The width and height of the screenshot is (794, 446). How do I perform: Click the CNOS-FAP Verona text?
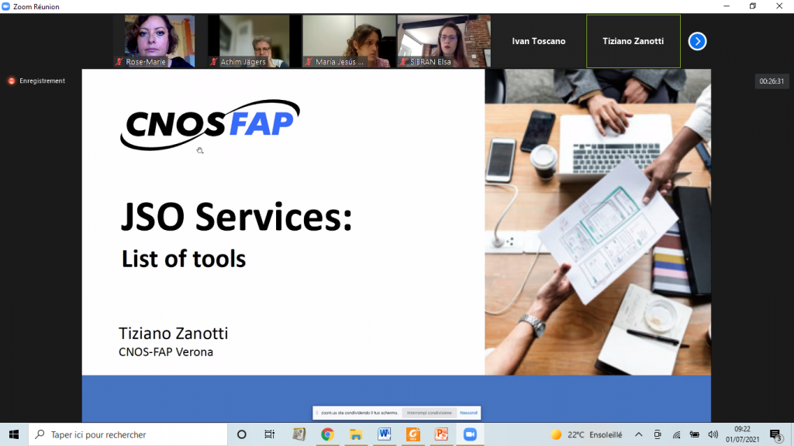pos(166,352)
